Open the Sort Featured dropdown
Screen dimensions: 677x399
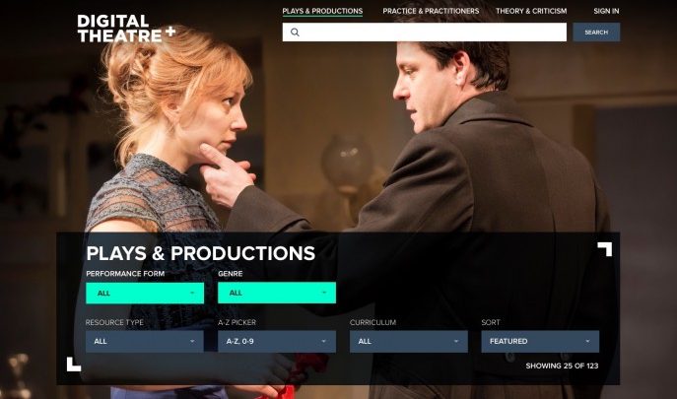540,341
